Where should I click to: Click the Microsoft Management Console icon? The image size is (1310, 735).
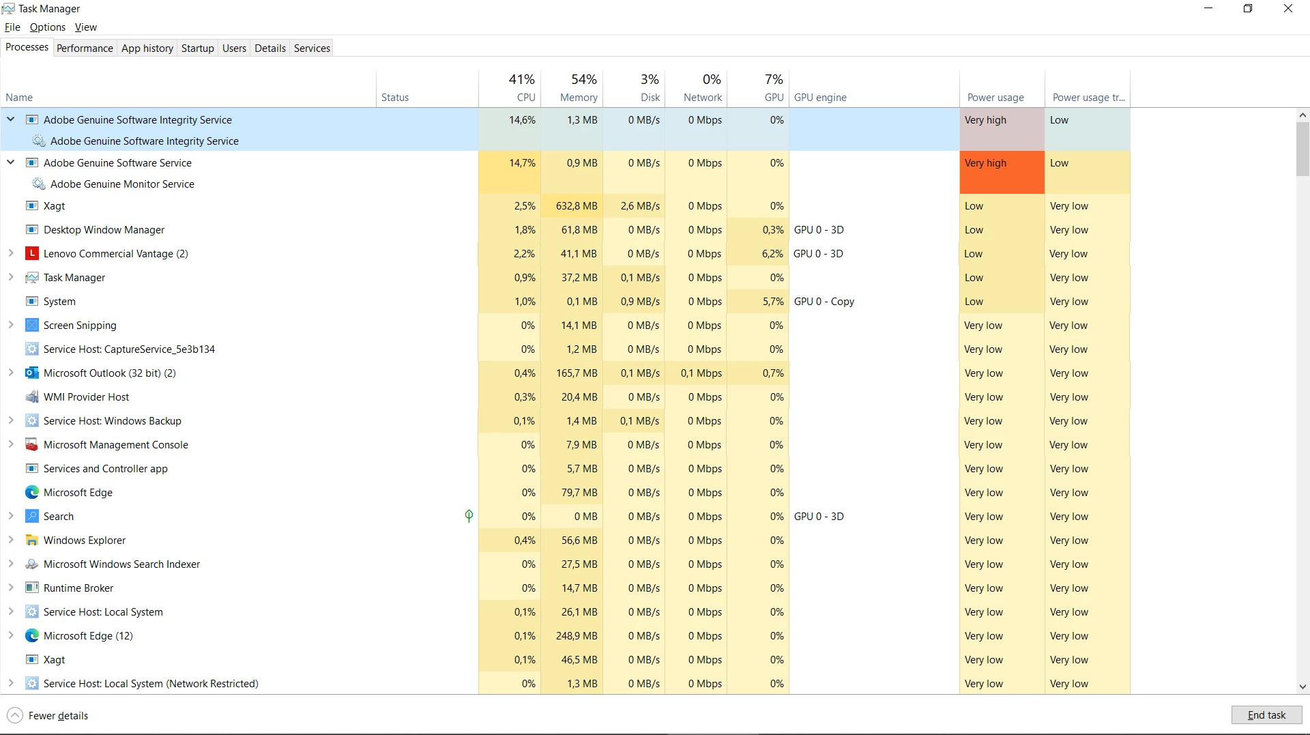[x=31, y=444]
